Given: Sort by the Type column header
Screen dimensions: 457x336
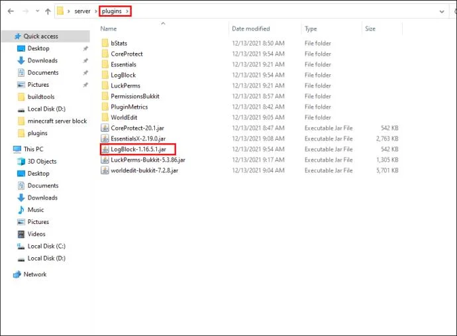Looking at the screenshot, I should pyautogui.click(x=311, y=28).
